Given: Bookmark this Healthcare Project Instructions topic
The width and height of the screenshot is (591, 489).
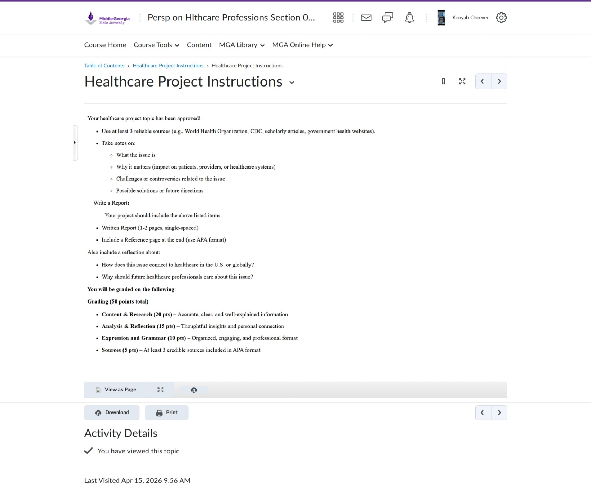Looking at the screenshot, I should [x=443, y=81].
